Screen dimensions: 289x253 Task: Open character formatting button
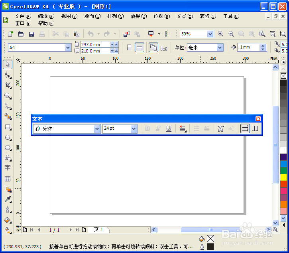[220, 128]
